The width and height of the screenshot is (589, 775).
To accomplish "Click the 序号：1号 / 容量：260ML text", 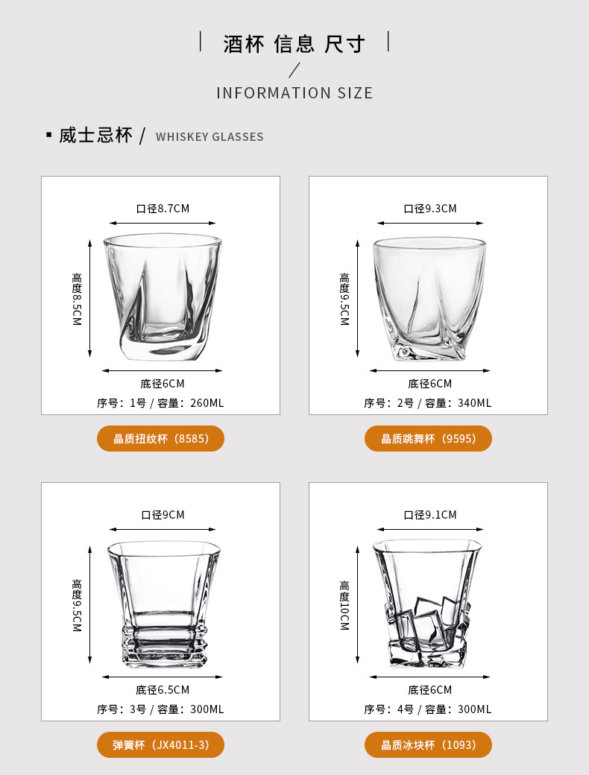I will tap(161, 403).
